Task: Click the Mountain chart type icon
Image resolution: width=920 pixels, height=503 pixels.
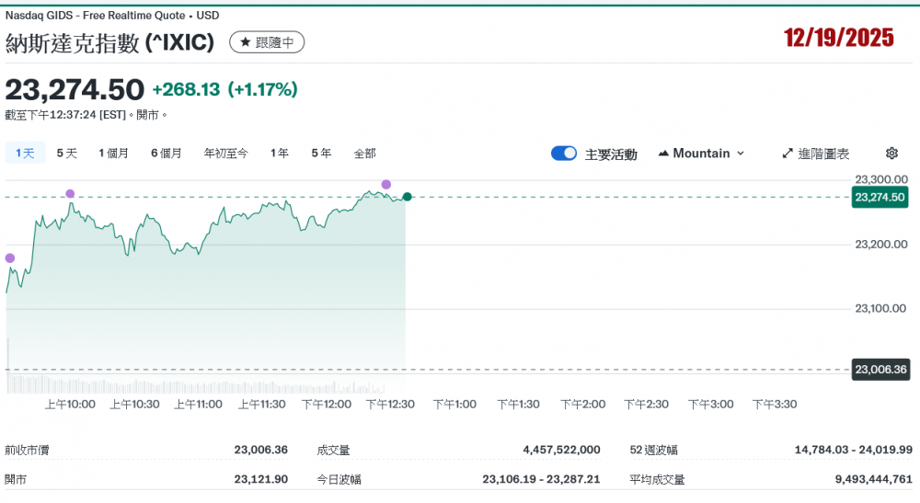Action: (x=663, y=154)
